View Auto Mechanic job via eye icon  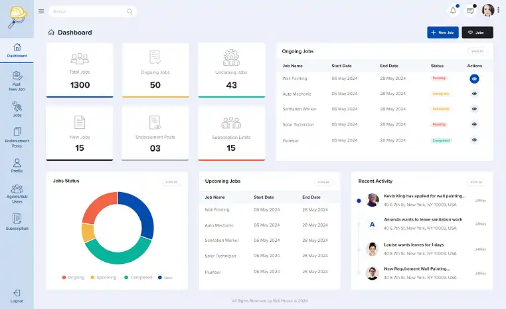pos(474,94)
